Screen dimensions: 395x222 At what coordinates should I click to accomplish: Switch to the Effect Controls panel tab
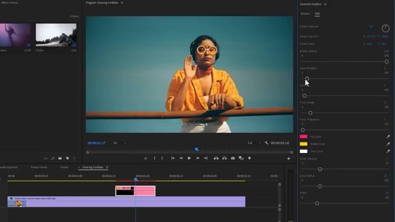pos(9,2)
